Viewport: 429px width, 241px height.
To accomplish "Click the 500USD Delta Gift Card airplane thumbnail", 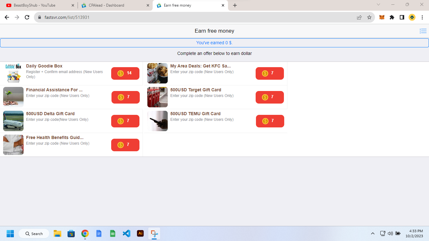I will [x=13, y=121].
